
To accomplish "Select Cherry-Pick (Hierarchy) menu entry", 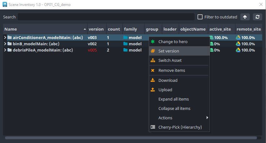I will click(179, 127).
